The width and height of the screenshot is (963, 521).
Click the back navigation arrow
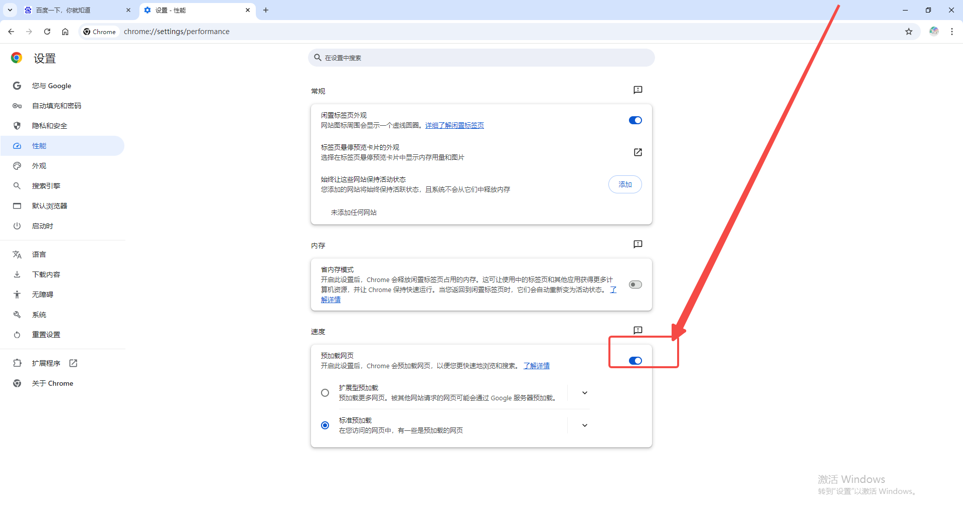(x=11, y=32)
